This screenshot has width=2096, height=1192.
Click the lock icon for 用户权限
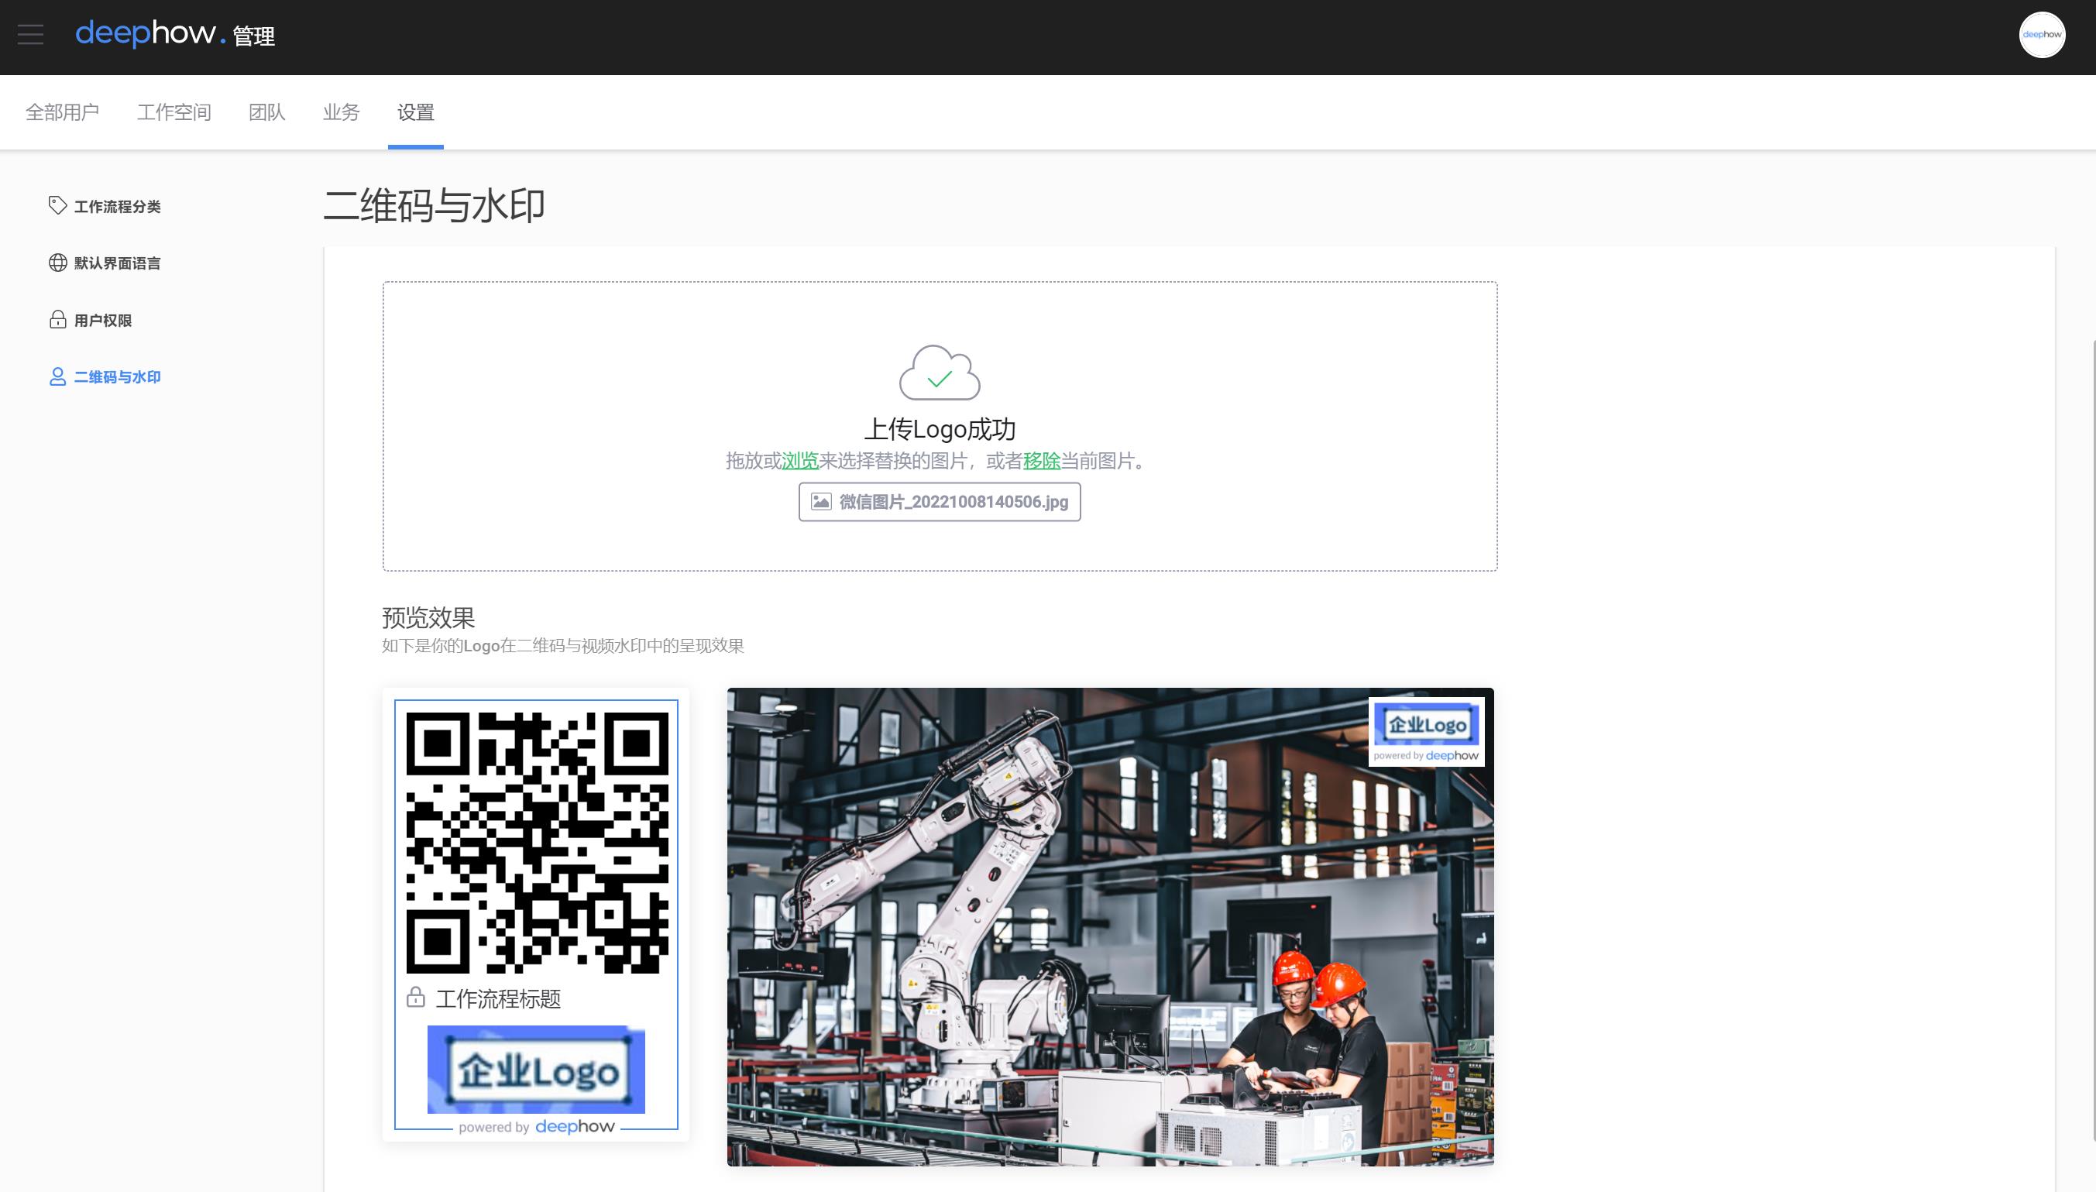pos(57,319)
